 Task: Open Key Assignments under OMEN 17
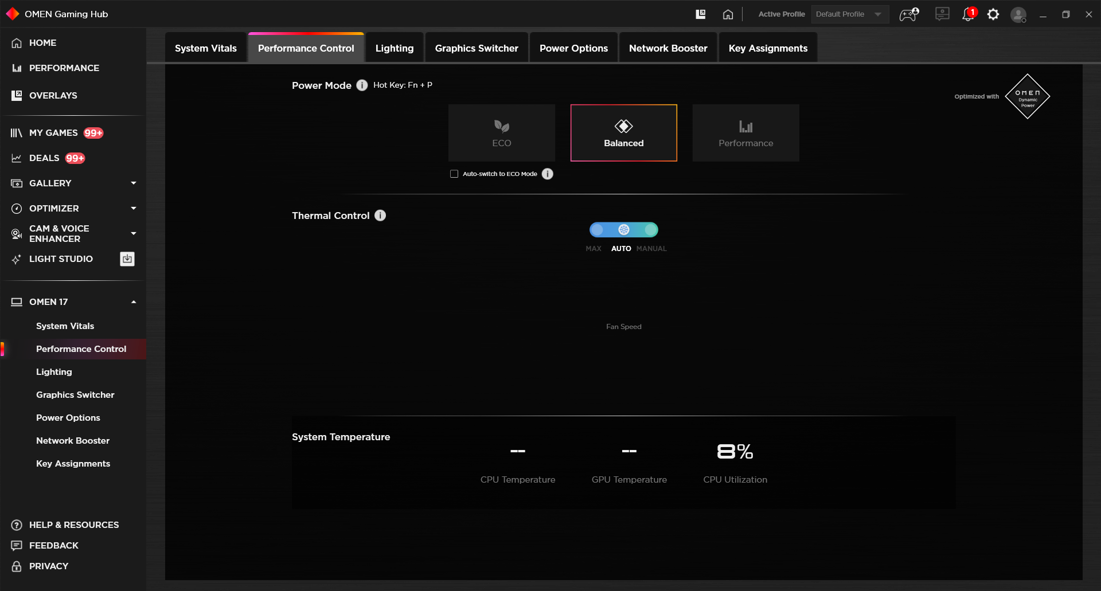click(x=73, y=463)
